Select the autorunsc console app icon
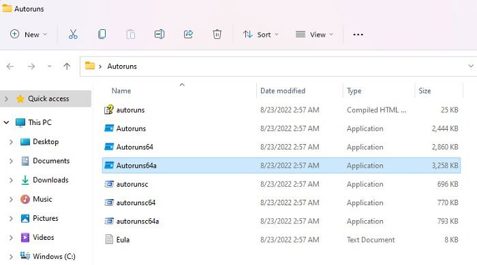Viewport: 477px width, 265px height. click(109, 184)
